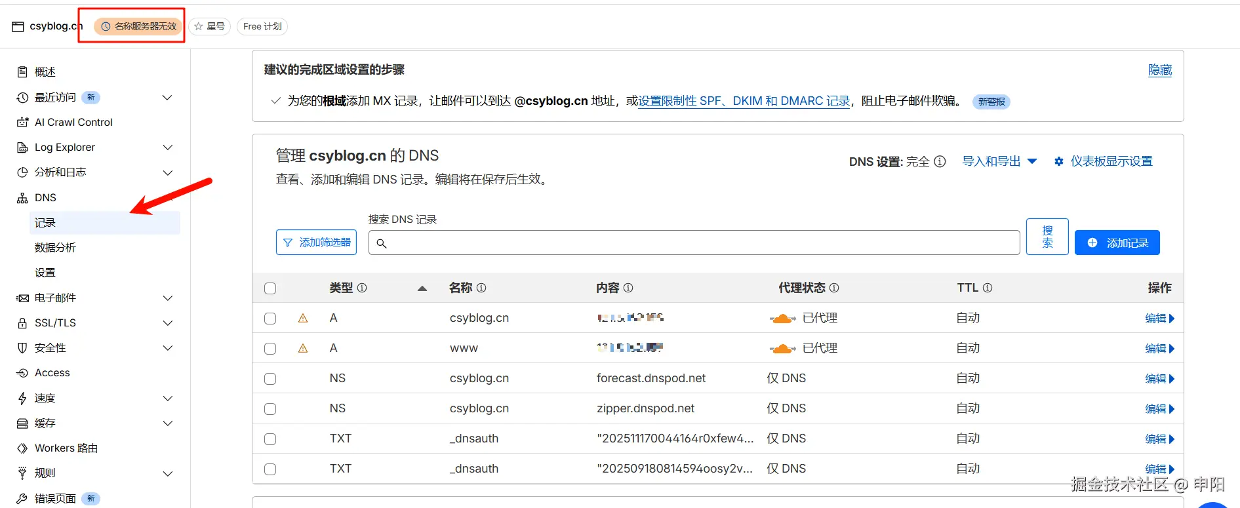The width and height of the screenshot is (1240, 508).
Task: Click 编辑 for NS zipper.dnspod.net record
Action: point(1159,409)
